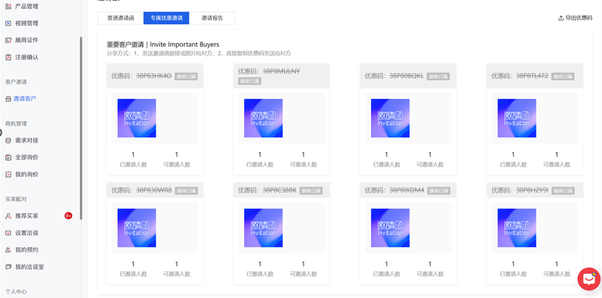Go to 我的预约 in sidebar

pyautogui.click(x=27, y=250)
